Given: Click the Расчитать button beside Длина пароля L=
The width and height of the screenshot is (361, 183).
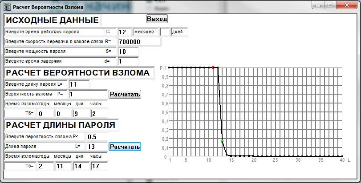Looking at the screenshot, I should [125, 146].
